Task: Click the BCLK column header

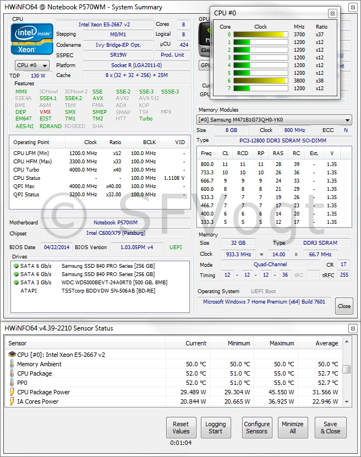Action: pyautogui.click(x=141, y=142)
